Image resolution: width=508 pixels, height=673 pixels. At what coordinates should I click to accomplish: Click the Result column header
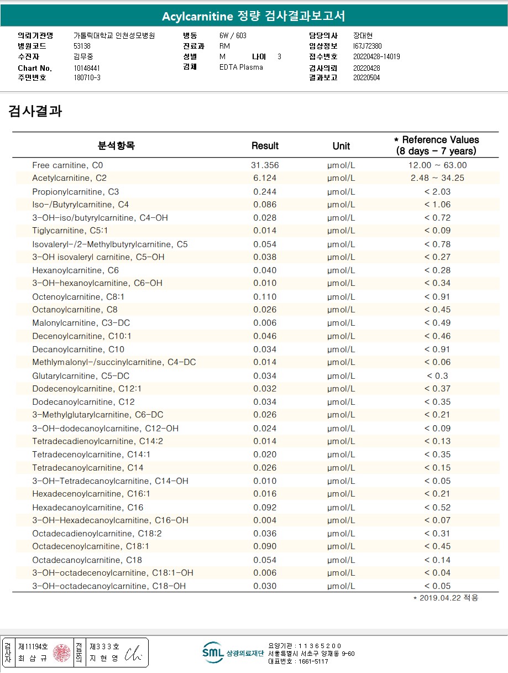click(x=265, y=146)
